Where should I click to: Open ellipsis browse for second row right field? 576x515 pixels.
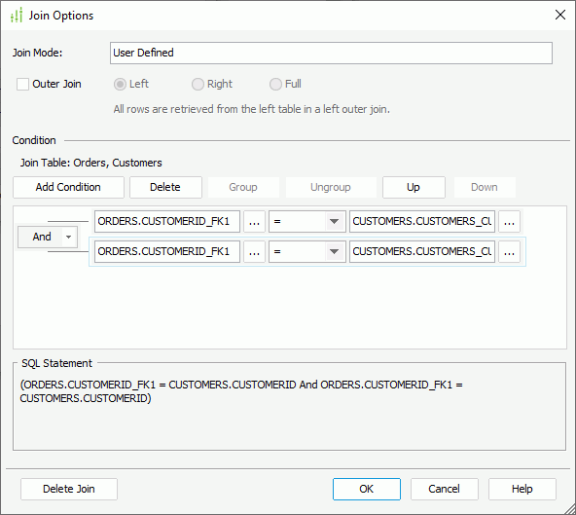pos(509,251)
